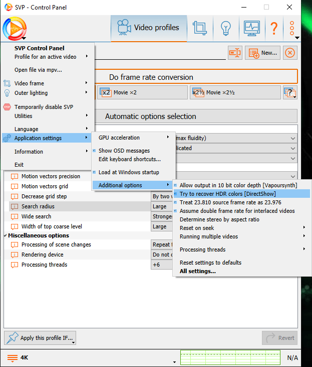Open Width of top coarse level dropdown
312x367 pixels.
162,226
